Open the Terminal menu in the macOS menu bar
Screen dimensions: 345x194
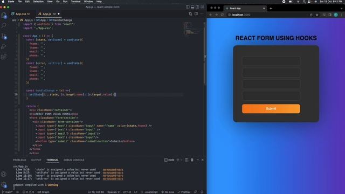(x=75, y=2)
